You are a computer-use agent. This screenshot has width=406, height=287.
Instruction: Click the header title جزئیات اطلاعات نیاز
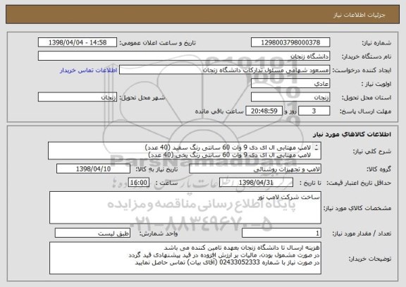click(x=359, y=15)
